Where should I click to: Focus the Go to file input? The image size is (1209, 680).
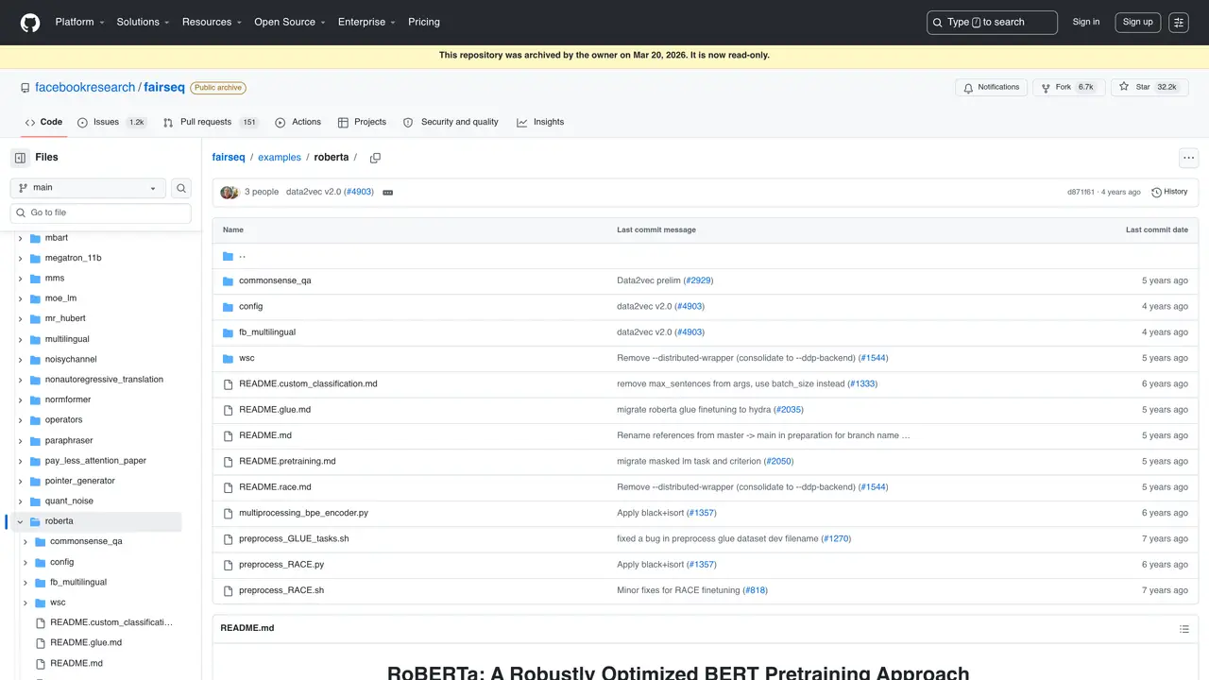pyautogui.click(x=100, y=213)
